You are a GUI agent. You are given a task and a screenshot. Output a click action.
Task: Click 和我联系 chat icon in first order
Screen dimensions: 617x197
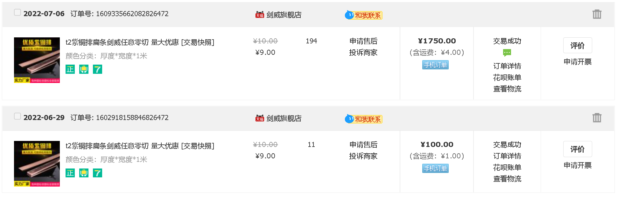click(363, 15)
